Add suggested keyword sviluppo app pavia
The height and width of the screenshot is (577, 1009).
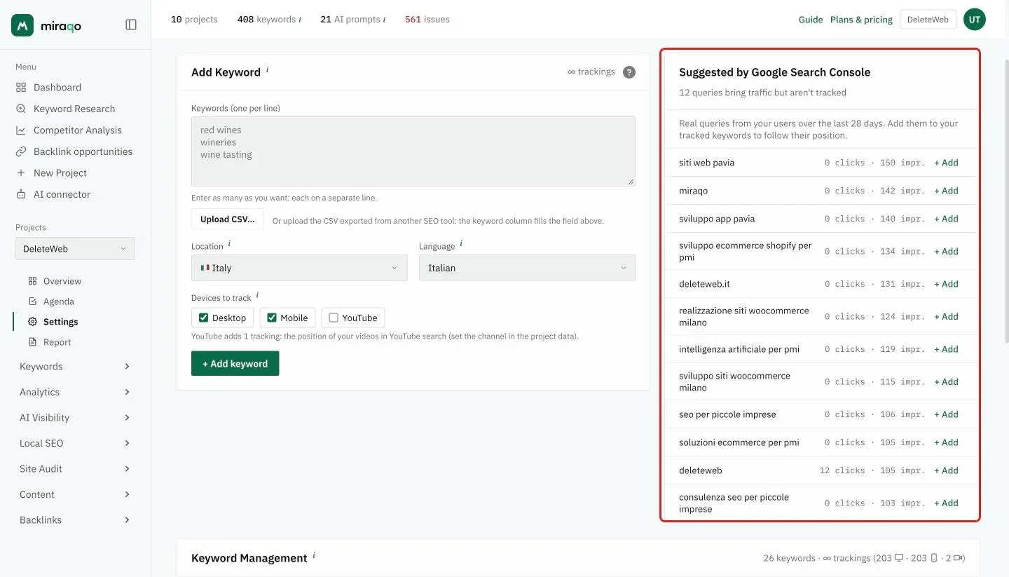click(946, 219)
